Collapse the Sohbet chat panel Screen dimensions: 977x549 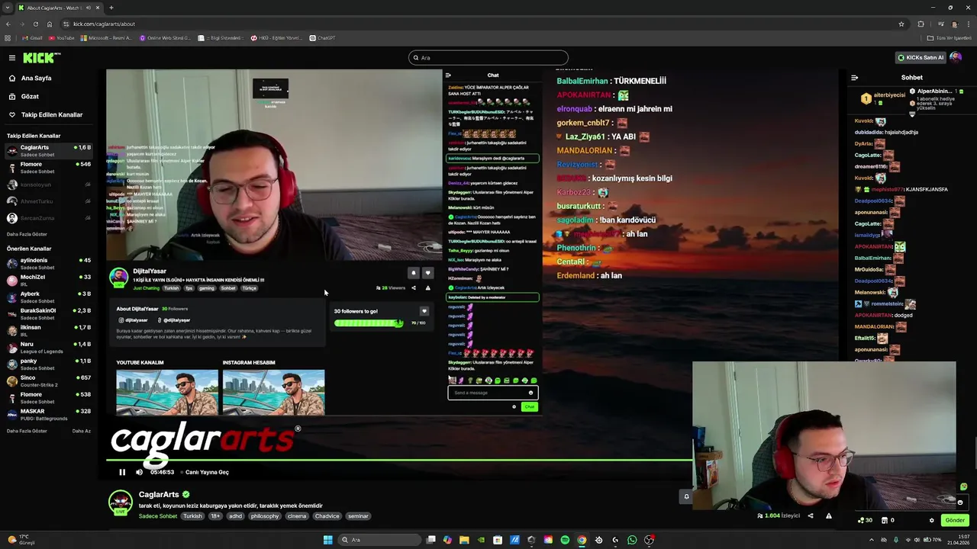click(854, 78)
